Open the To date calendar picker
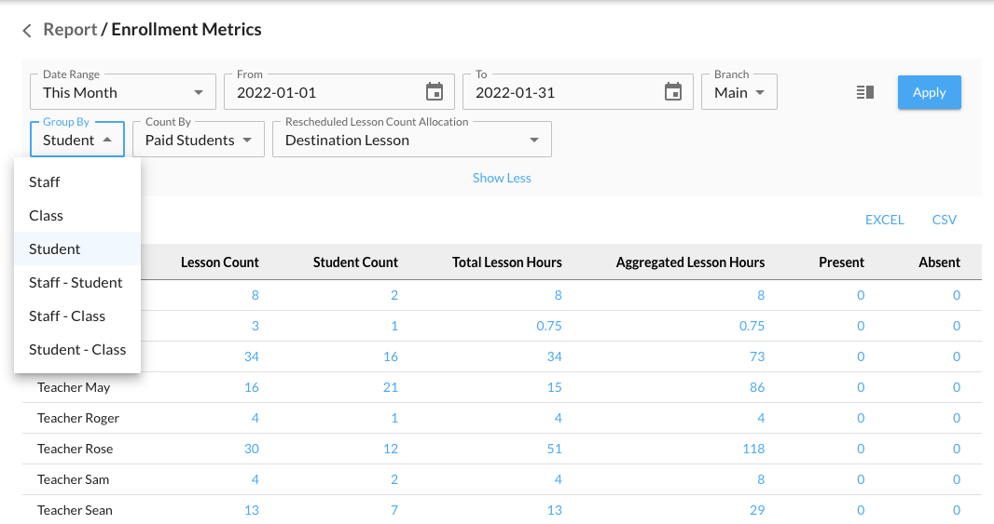 (x=673, y=92)
